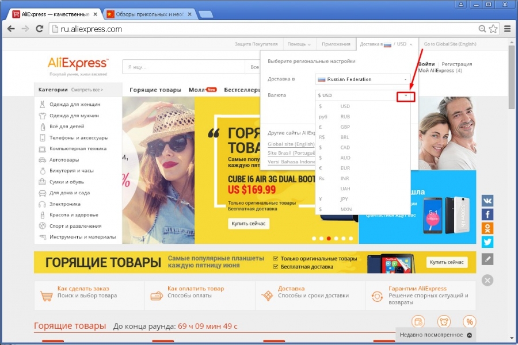
Task: Click the sofa icon beside Для дома и сада
Action: (x=42, y=193)
